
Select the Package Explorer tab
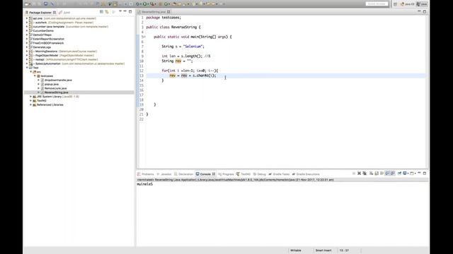[40, 13]
